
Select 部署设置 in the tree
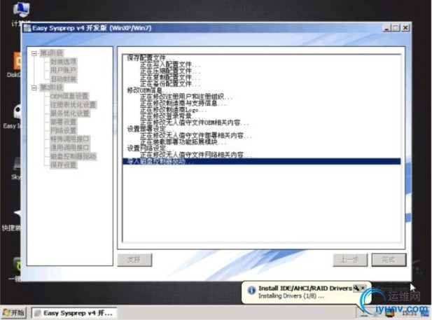pyautogui.click(x=63, y=122)
